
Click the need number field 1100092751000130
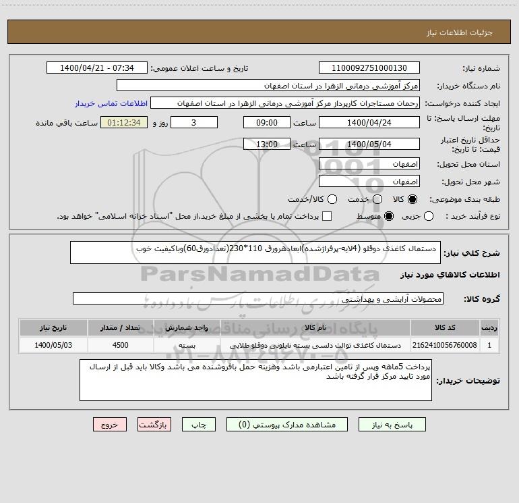click(369, 68)
